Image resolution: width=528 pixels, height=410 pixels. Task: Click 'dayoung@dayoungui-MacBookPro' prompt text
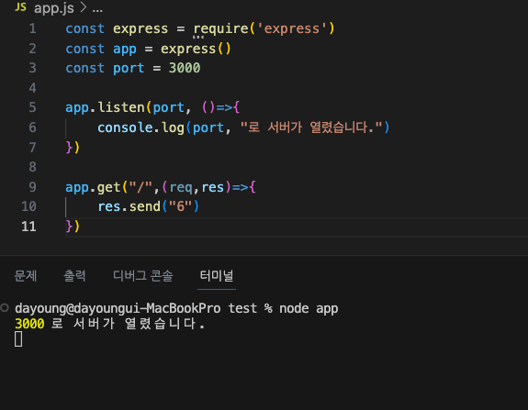tap(118, 308)
